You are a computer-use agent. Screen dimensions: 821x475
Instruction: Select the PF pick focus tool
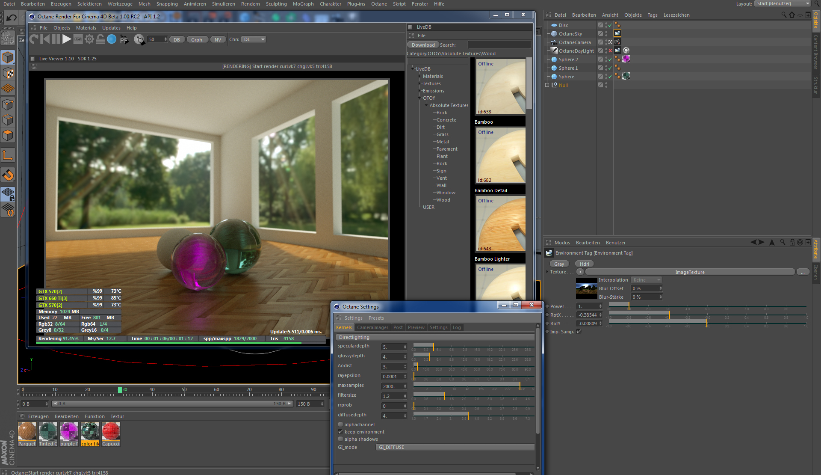coord(124,39)
